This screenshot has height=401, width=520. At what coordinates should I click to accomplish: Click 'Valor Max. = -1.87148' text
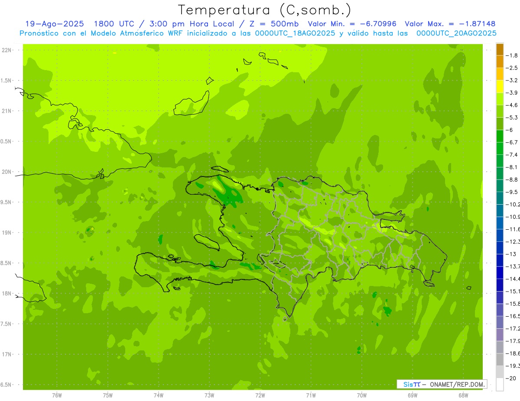tap(450, 24)
